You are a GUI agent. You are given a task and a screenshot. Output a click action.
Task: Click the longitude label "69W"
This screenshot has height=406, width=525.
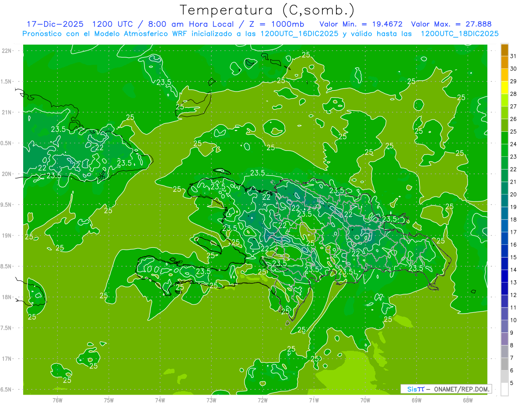pos(416,400)
